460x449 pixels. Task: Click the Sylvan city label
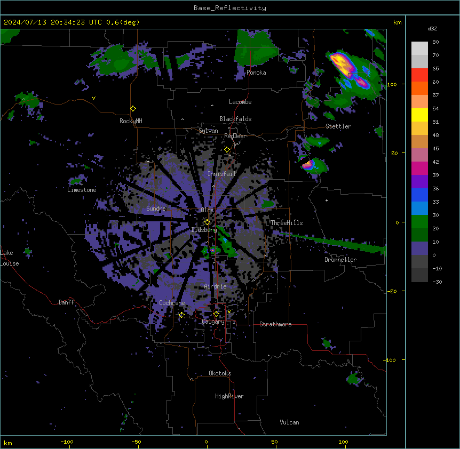(208, 131)
